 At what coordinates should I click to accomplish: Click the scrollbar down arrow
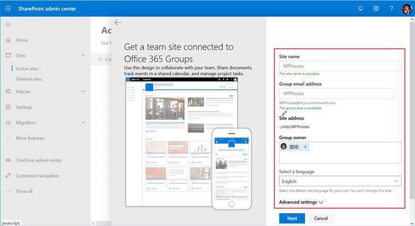click(x=412, y=223)
